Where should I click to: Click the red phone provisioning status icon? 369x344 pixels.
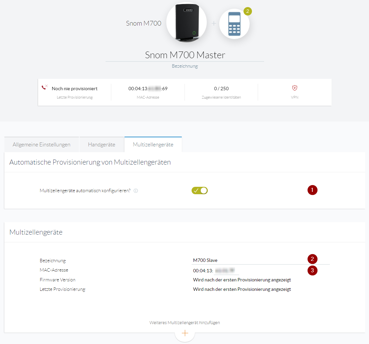click(x=45, y=88)
